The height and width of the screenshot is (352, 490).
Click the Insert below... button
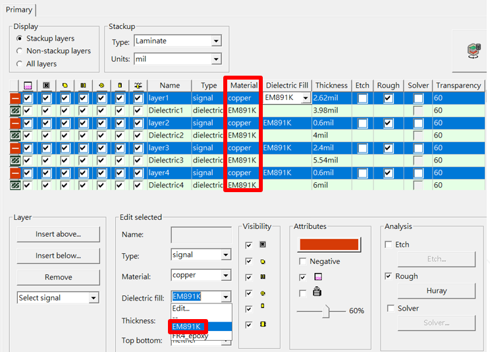click(59, 256)
